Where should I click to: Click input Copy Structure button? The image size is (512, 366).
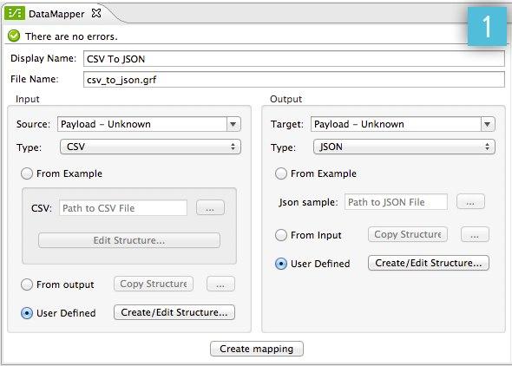(154, 284)
